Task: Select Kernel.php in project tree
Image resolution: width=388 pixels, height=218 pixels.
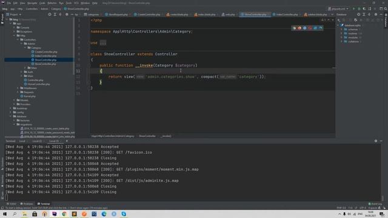Action: click(30, 96)
